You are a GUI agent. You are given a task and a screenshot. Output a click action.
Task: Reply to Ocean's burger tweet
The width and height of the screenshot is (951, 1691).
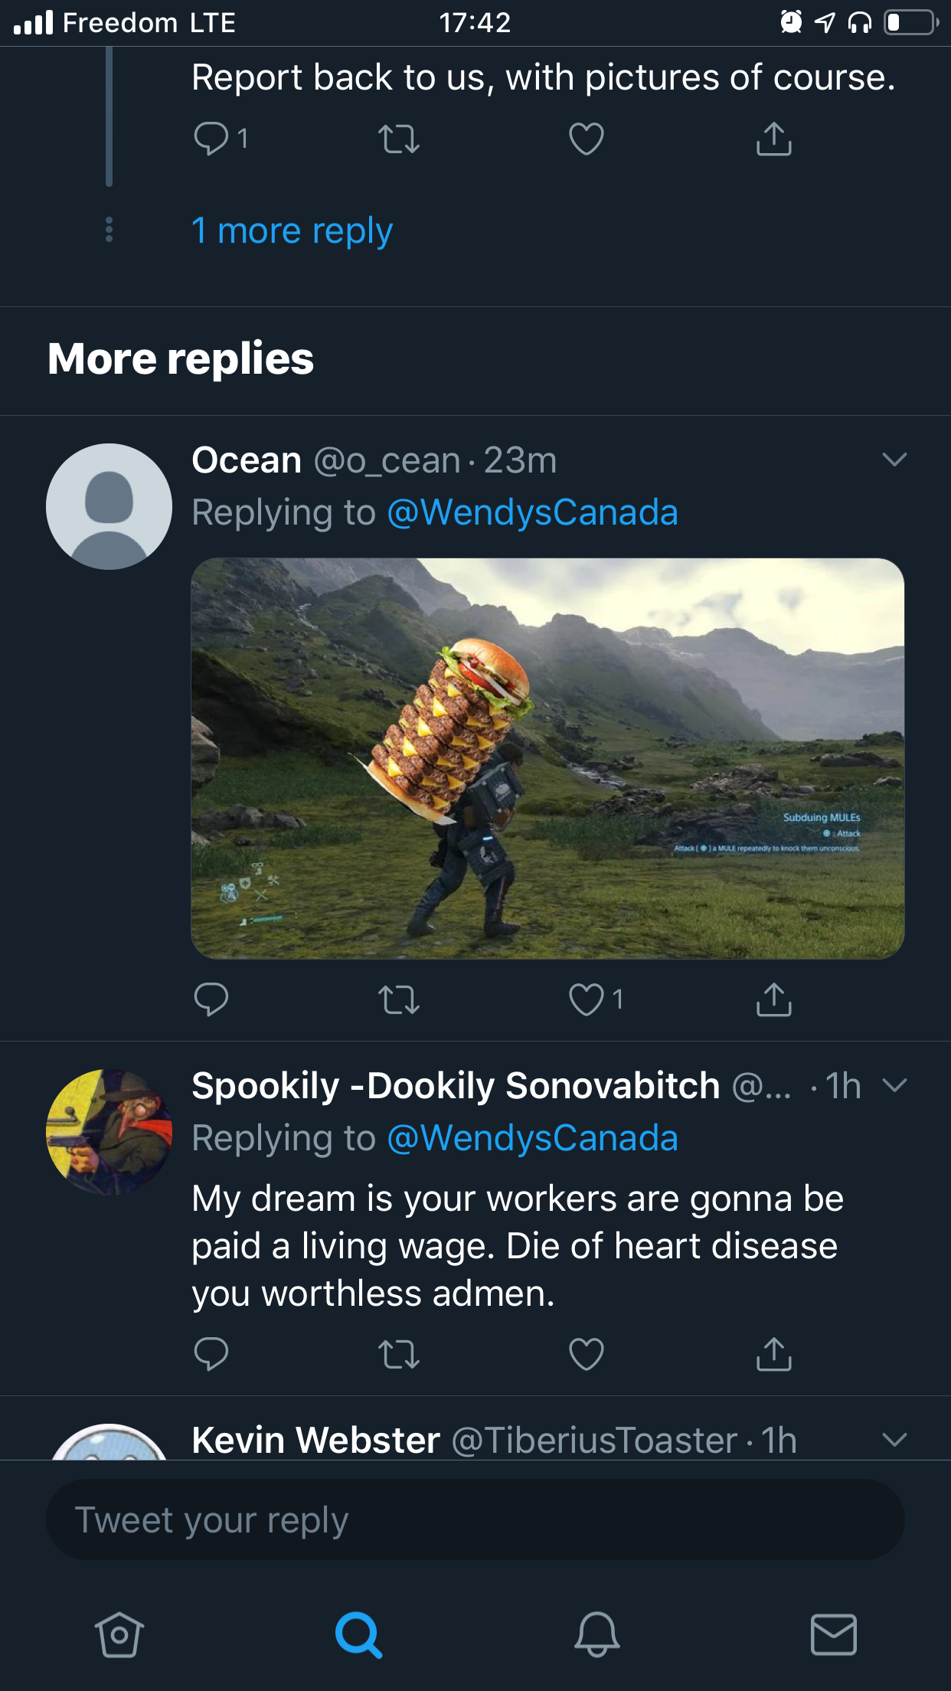click(x=211, y=999)
